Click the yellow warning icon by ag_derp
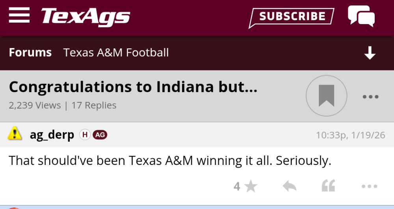This screenshot has width=394, height=209. [15, 134]
